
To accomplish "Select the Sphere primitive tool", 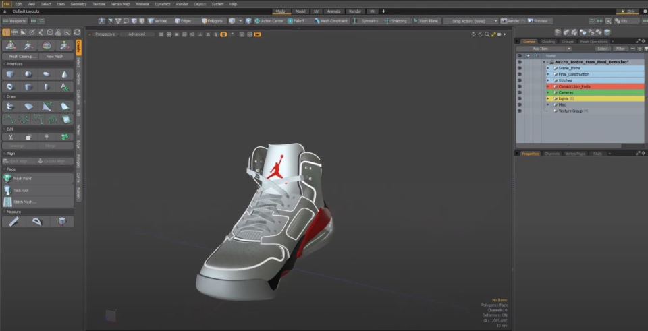I will (28, 74).
